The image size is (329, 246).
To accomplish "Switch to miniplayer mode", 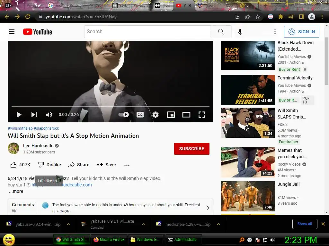I will click(x=171, y=115).
